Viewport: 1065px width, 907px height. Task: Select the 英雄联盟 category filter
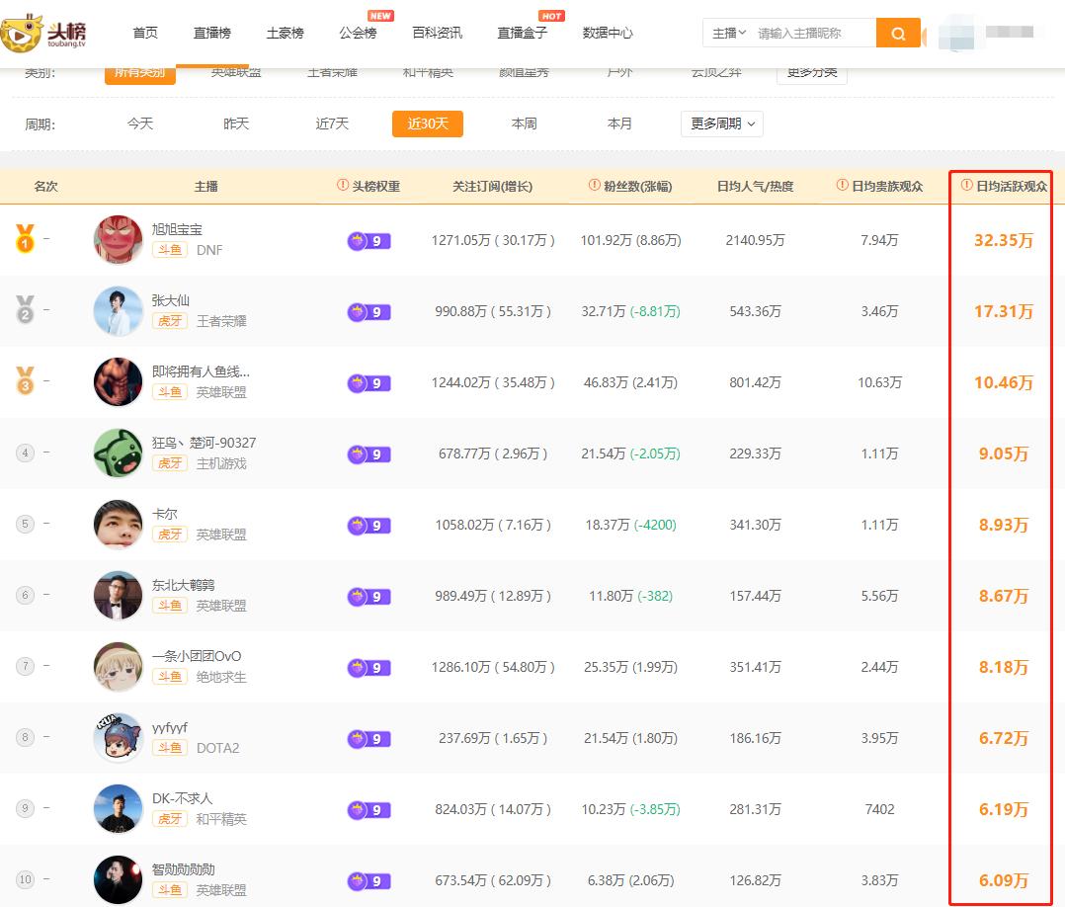[236, 71]
